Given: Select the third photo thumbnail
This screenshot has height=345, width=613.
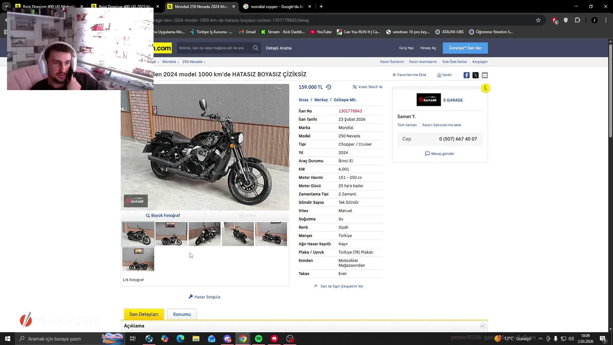Looking at the screenshot, I should point(204,234).
